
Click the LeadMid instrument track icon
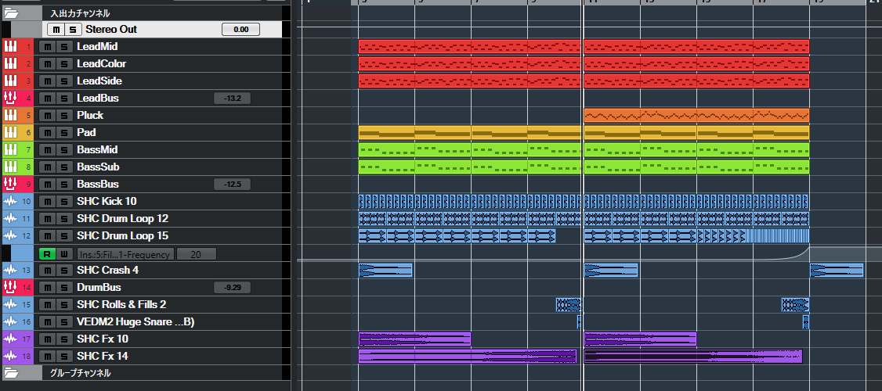(10, 47)
